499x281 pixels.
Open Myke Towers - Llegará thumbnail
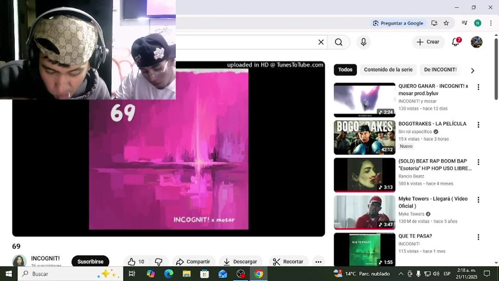365,213
